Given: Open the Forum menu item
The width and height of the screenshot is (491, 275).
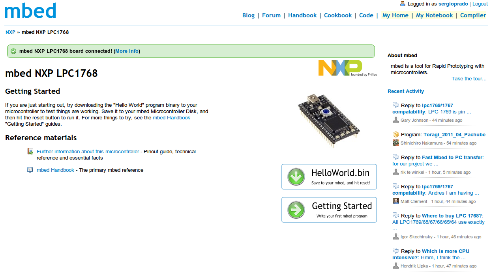Looking at the screenshot, I should coord(271,15).
